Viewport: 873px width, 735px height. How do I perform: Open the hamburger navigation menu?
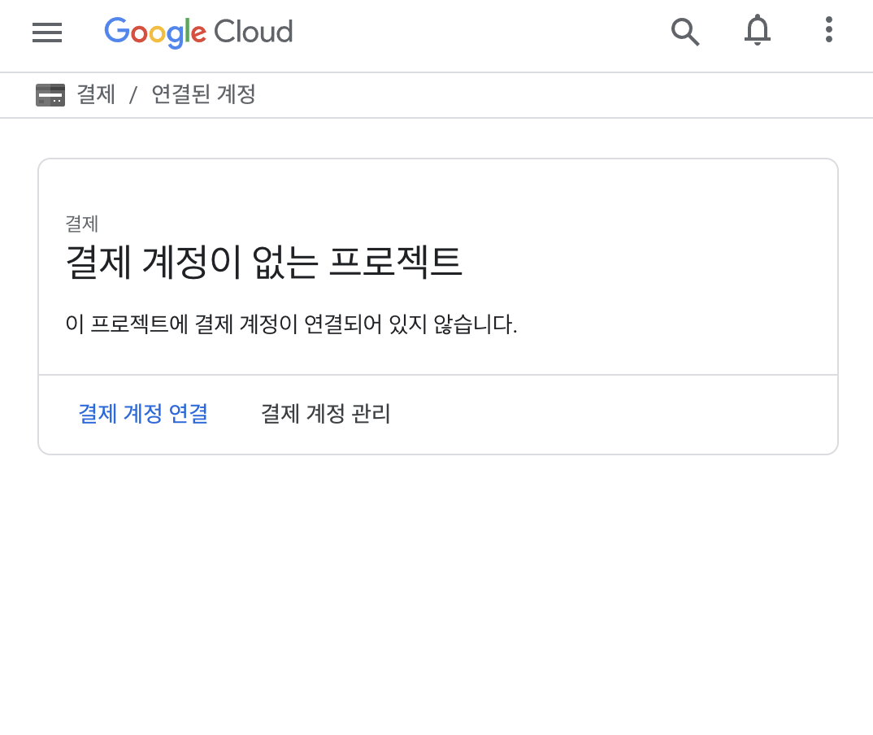tap(47, 33)
